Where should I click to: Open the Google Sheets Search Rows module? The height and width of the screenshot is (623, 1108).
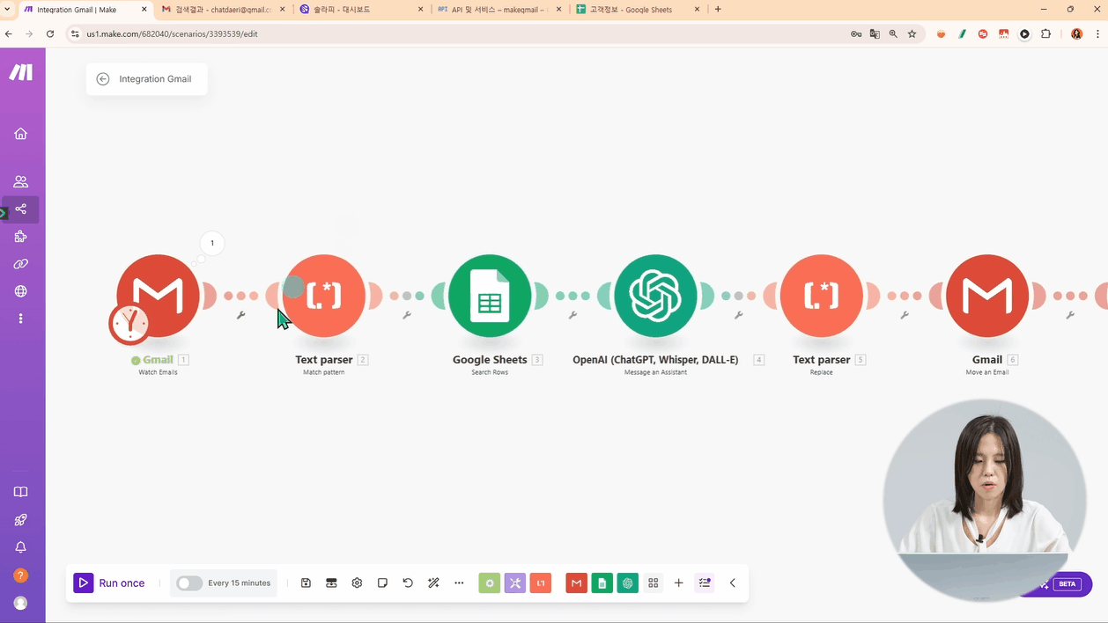coord(490,296)
